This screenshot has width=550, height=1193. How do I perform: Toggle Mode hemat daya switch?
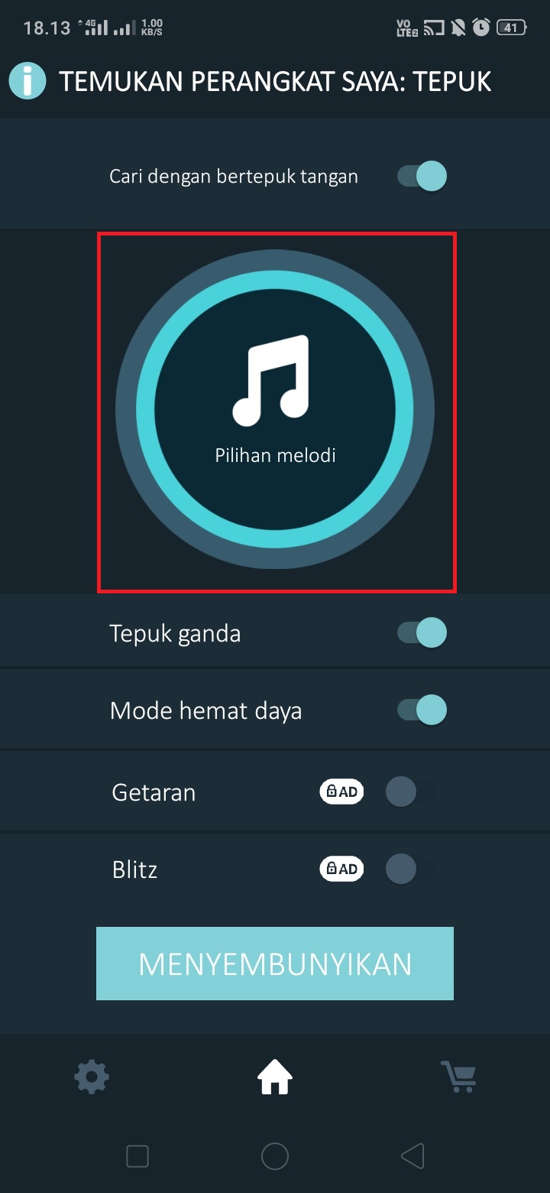tap(422, 710)
